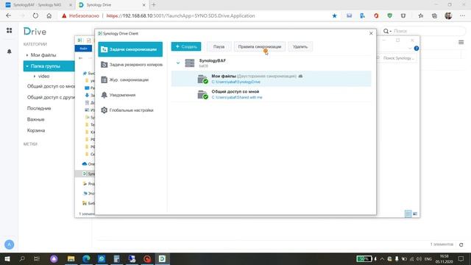
Task: Click the Пауза button
Action: click(219, 46)
